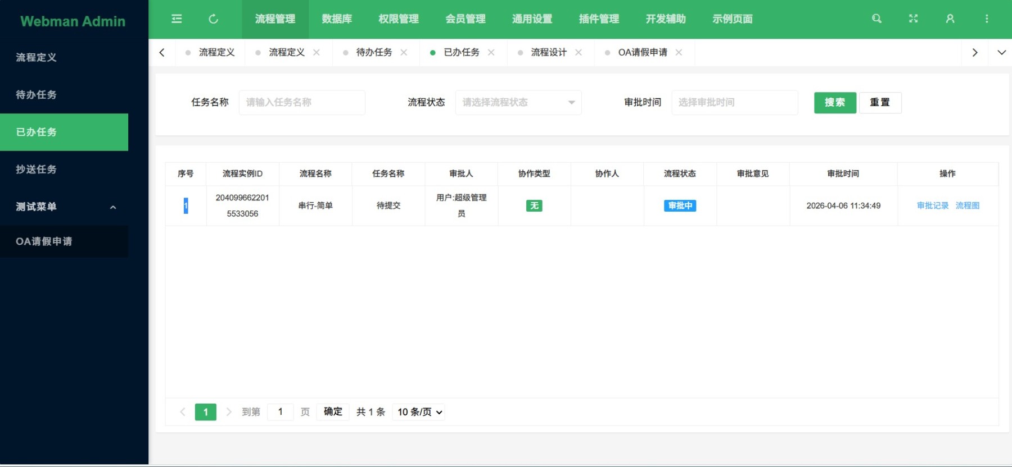
Task: Click the refresh icon in the top bar
Action: (x=213, y=19)
